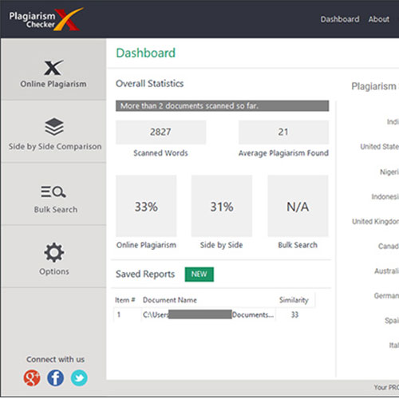Click the United Kingdom country label
The height and width of the screenshot is (399, 399).
[375, 222]
